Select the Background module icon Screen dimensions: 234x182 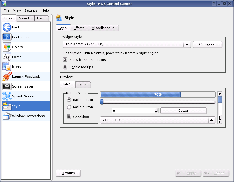click(7, 37)
